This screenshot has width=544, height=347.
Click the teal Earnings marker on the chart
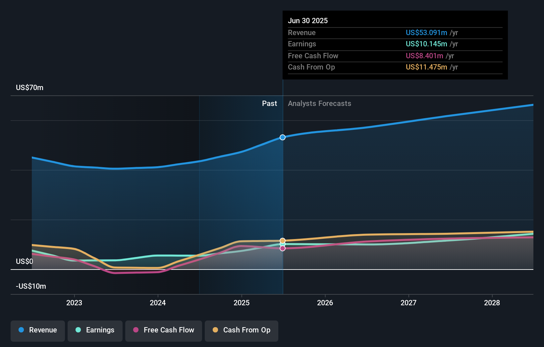pos(282,244)
